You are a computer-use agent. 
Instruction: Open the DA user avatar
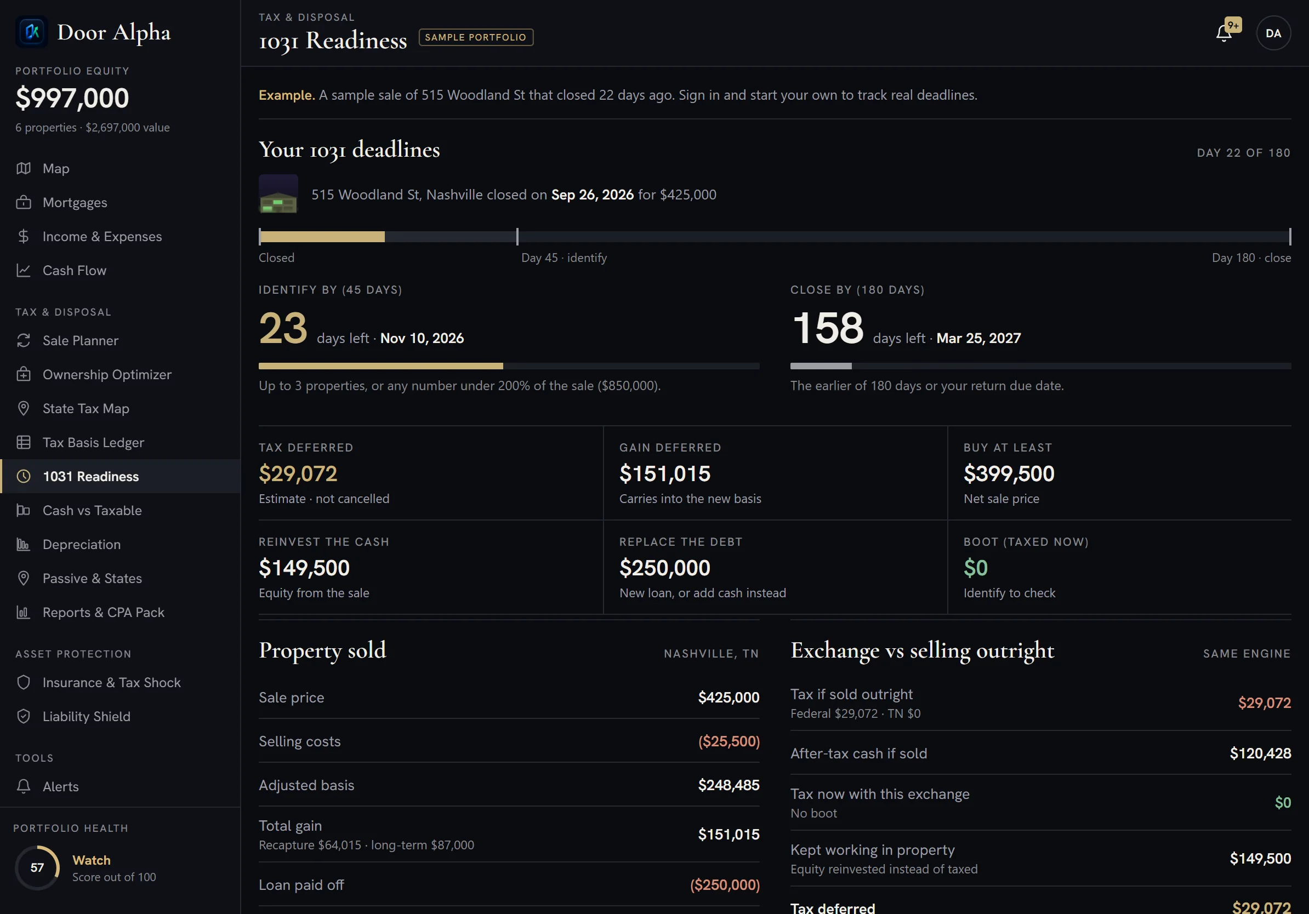click(1273, 33)
